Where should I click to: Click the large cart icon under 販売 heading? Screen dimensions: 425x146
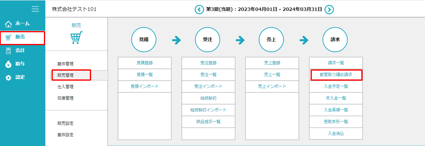(77, 38)
